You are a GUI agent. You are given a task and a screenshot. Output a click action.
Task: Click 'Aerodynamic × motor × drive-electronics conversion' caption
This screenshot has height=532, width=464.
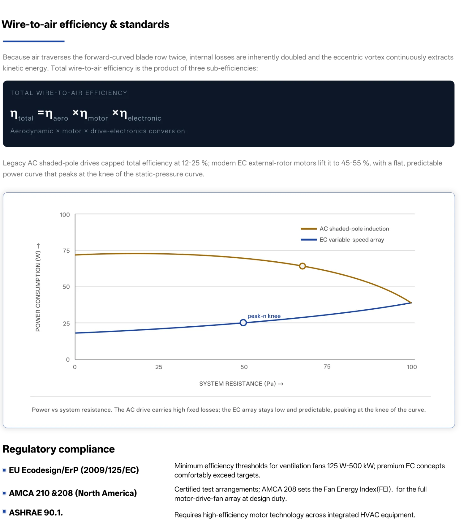tap(97, 131)
